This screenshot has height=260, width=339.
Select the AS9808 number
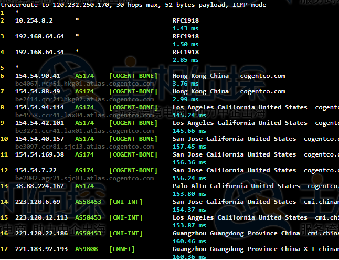[x=86, y=249]
